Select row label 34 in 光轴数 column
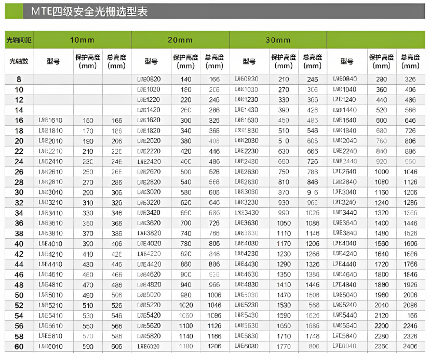The width and height of the screenshot is (430, 353). (19, 213)
